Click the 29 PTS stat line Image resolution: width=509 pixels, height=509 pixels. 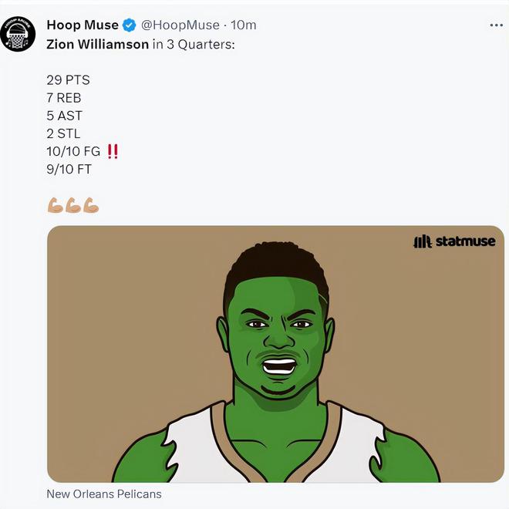(x=68, y=80)
